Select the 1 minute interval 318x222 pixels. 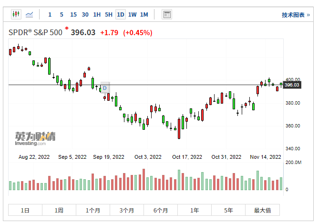coord(50,15)
